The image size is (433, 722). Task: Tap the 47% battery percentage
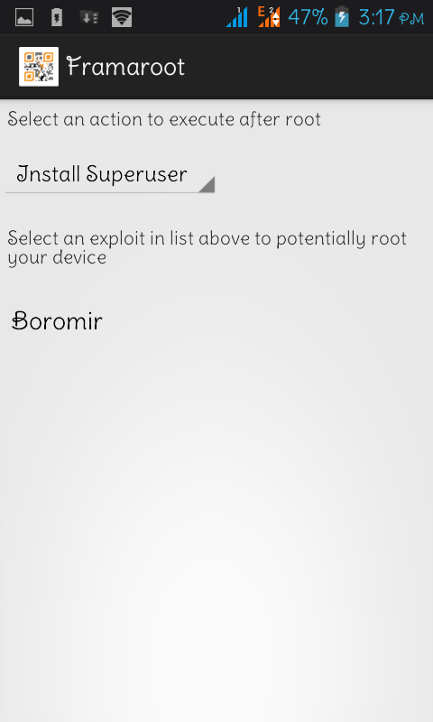(x=308, y=17)
